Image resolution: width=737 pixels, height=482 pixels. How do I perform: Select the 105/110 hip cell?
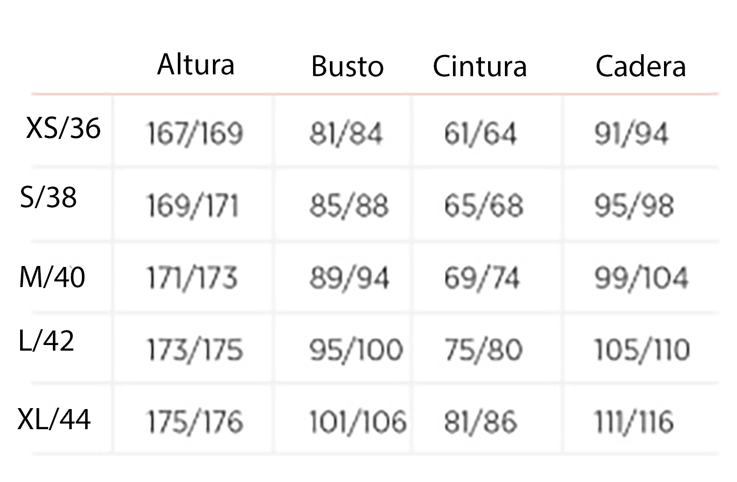click(x=642, y=350)
